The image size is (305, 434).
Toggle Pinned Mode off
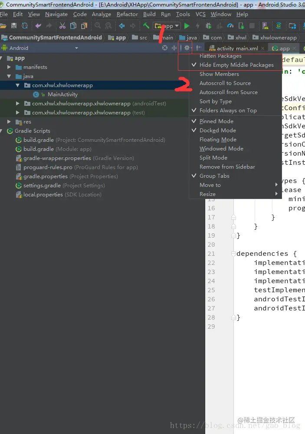236,121
